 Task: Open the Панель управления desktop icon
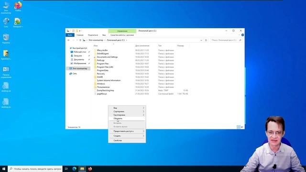pyautogui.click(x=6, y=72)
